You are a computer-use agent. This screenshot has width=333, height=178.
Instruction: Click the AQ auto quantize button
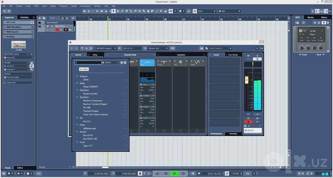click(x=39, y=174)
